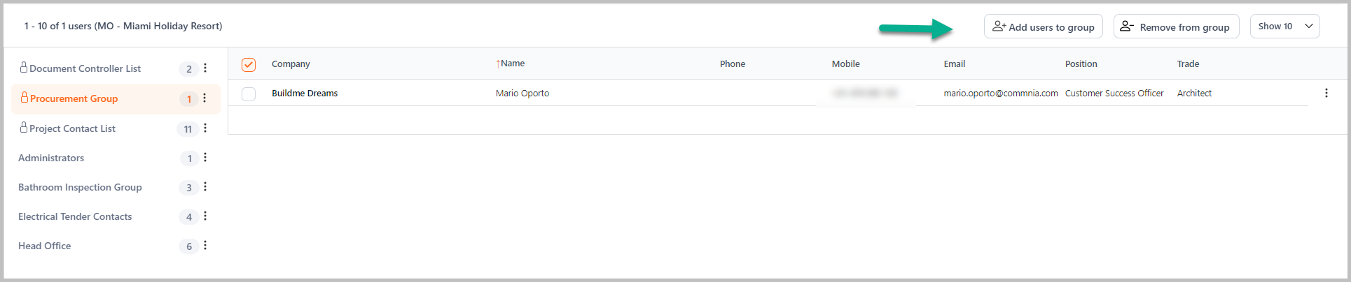The width and height of the screenshot is (1351, 282).
Task: Toggle the select-all checkbox in table header
Action: click(x=249, y=64)
